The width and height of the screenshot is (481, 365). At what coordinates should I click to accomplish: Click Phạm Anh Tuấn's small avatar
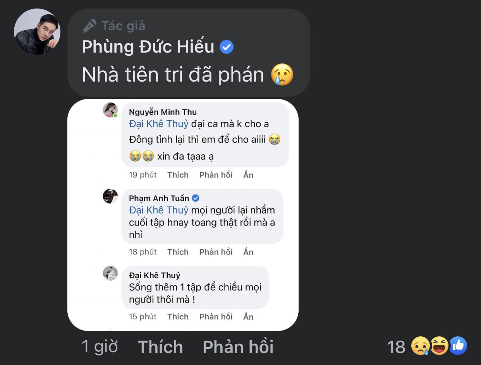click(110, 196)
